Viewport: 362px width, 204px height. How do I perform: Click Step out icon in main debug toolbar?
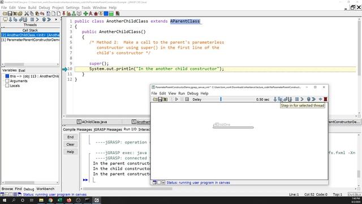pyautogui.click(x=20, y=20)
